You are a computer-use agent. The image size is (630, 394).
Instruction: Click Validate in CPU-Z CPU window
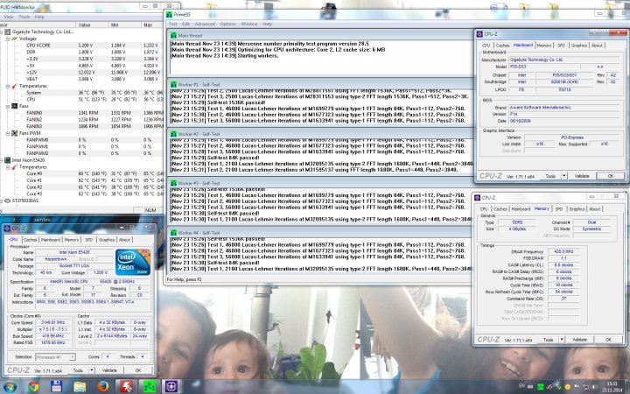point(109,370)
